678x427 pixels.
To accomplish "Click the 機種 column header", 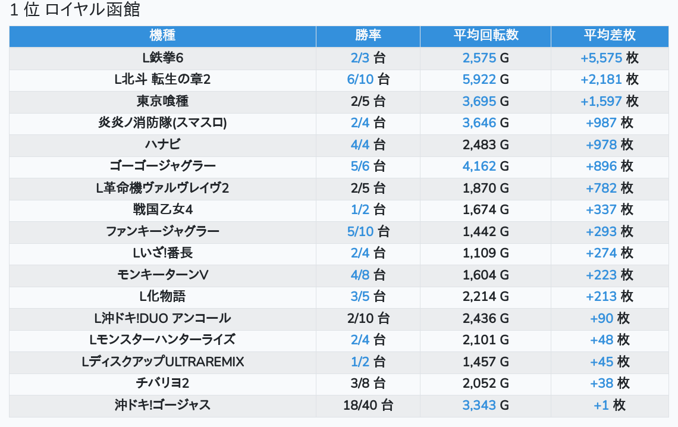I will pos(162,36).
